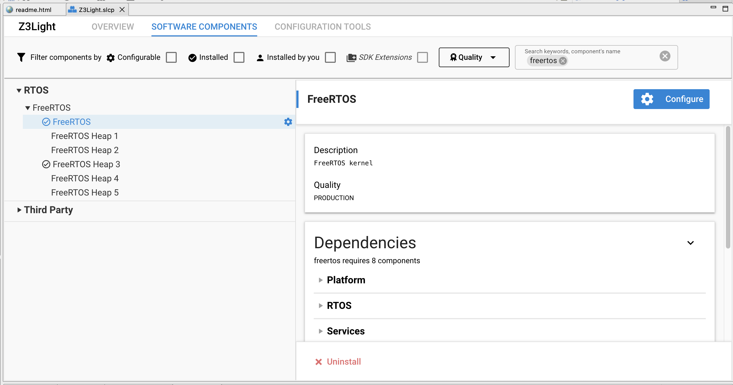
Task: Open the Configuration Tools tab
Action: (322, 26)
